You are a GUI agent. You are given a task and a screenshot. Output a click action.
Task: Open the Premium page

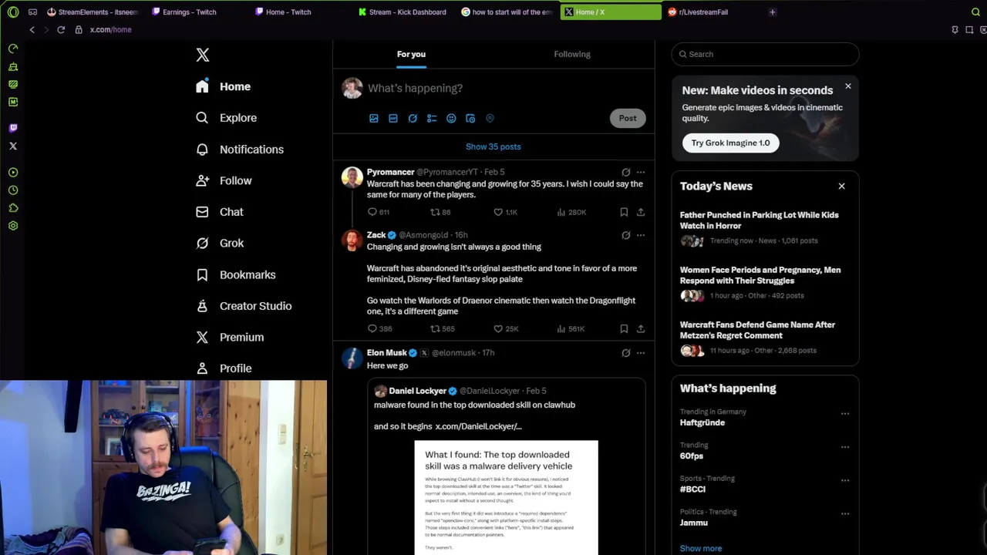pos(230,337)
